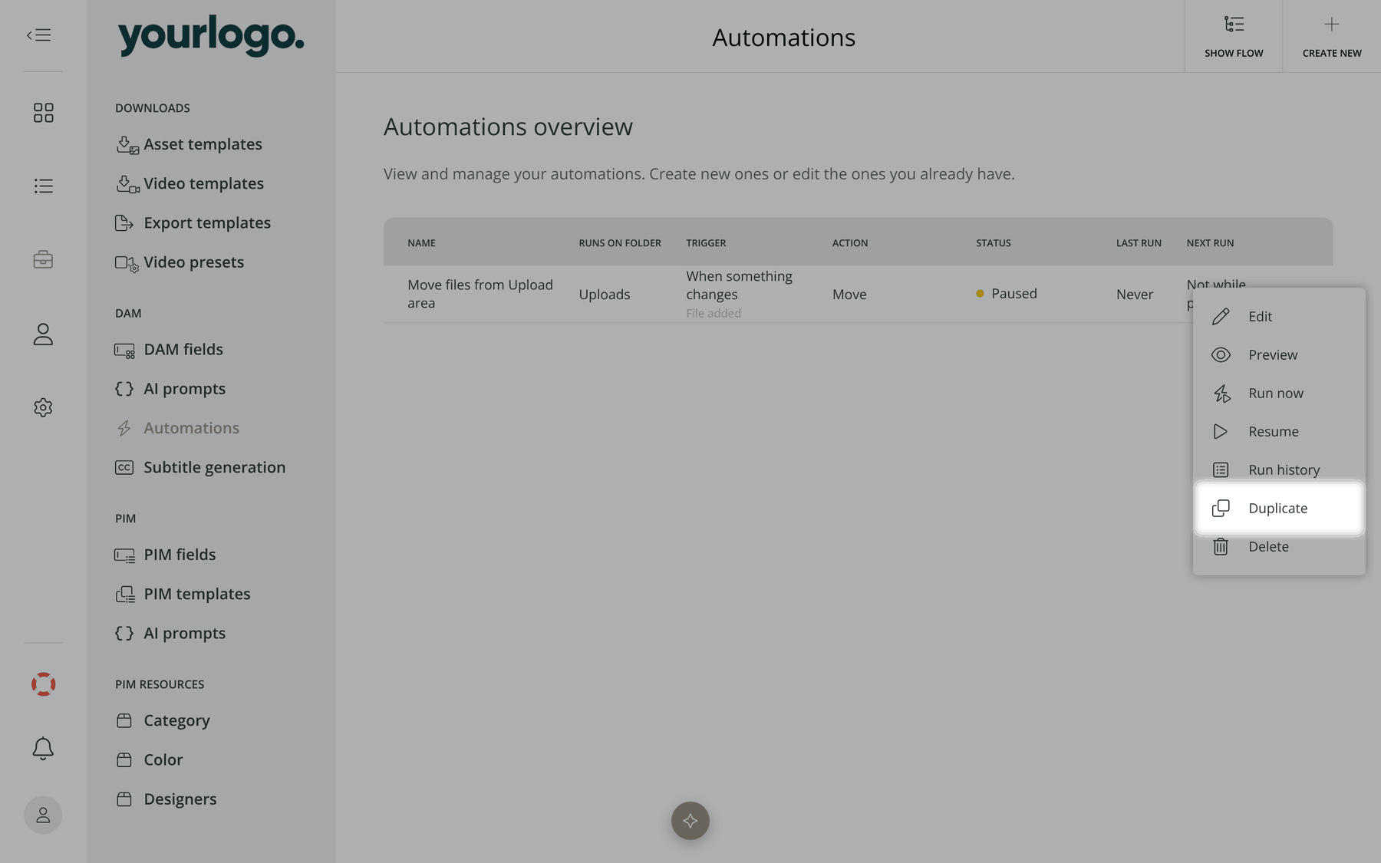This screenshot has width=1381, height=863.
Task: Open Designers under PIM resources
Action: coord(166,799)
